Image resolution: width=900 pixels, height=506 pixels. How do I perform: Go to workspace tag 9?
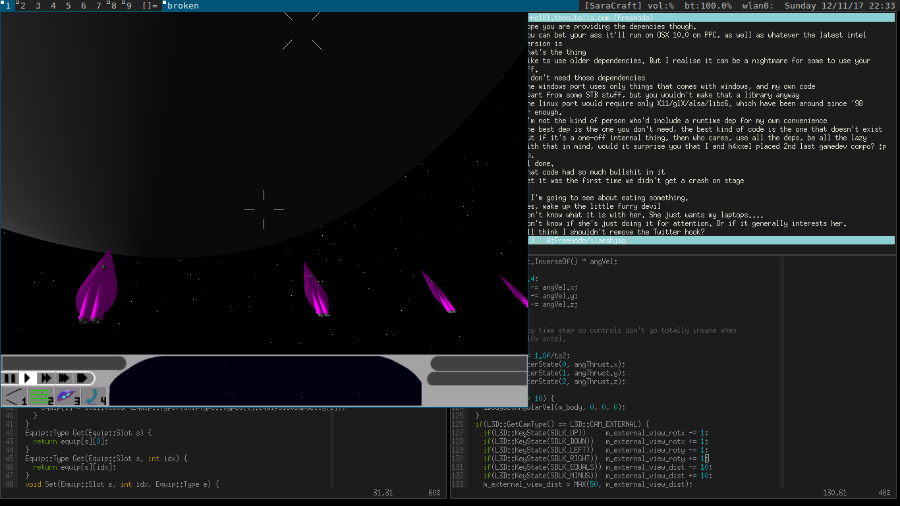coord(128,5)
